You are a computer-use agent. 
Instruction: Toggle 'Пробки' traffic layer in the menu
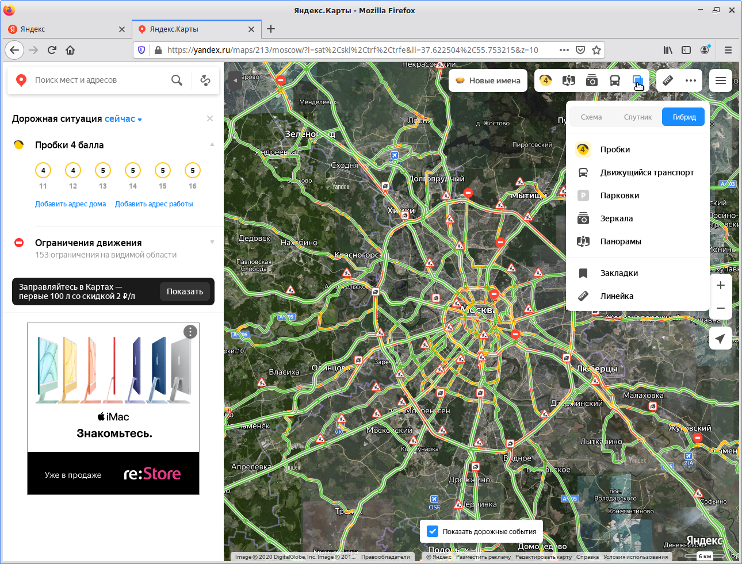615,149
